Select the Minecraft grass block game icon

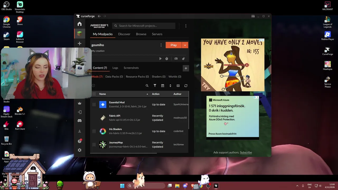[x=79, y=34]
